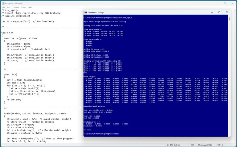Click the Command Prompt title bar icon
Viewport: 237px width, 147px height.
[x=86, y=12]
